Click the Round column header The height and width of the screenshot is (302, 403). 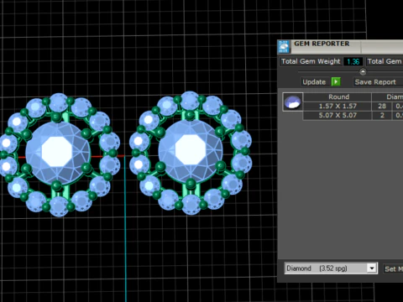pyautogui.click(x=338, y=97)
